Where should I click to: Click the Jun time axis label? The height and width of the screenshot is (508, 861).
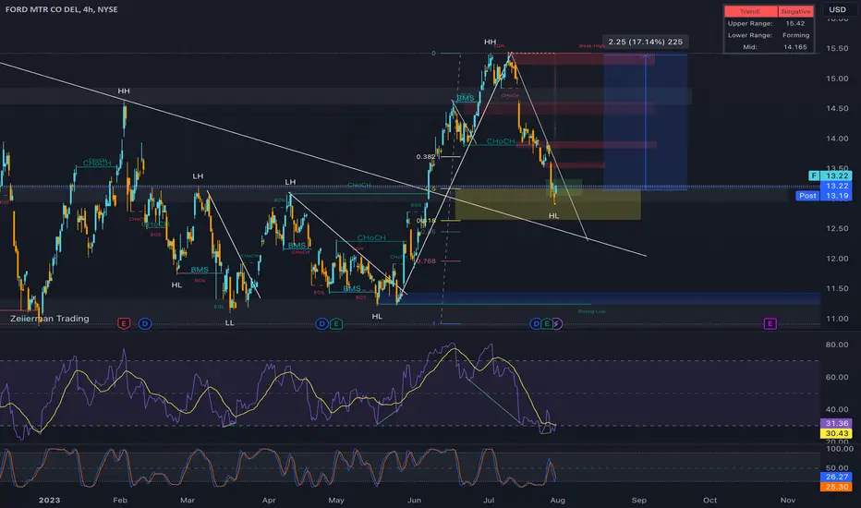pyautogui.click(x=414, y=501)
